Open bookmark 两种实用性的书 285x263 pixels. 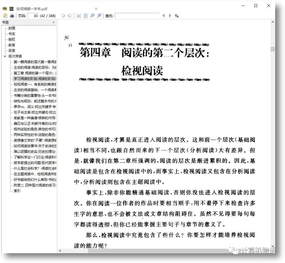point(35,135)
